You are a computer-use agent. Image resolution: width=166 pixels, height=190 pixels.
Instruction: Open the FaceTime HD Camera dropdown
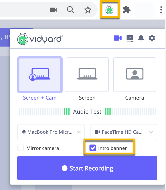[x=124, y=132]
